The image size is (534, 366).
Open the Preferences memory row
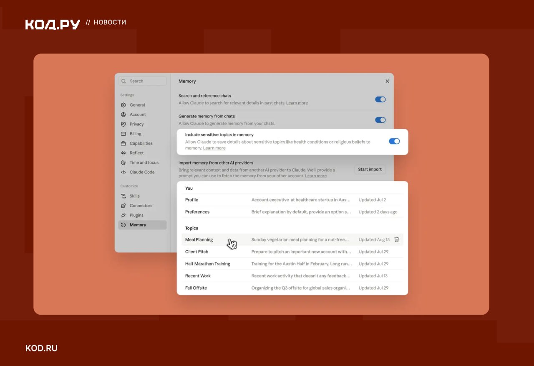tap(292, 212)
